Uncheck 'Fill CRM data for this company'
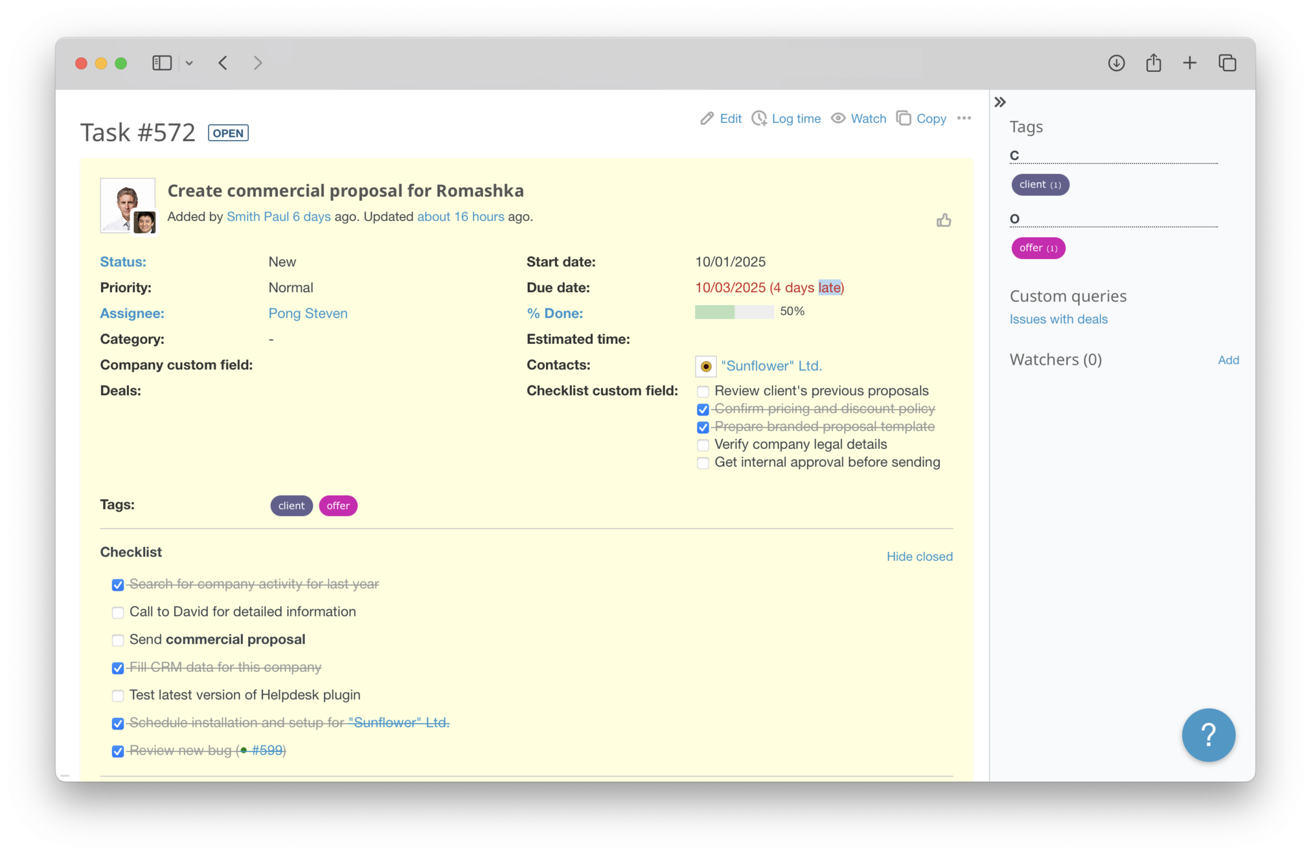Viewport: 1311px width, 855px height. [118, 668]
